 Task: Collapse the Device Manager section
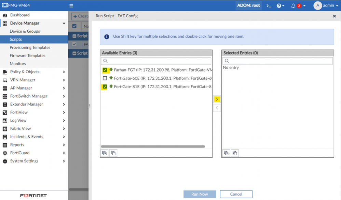pos(64,23)
